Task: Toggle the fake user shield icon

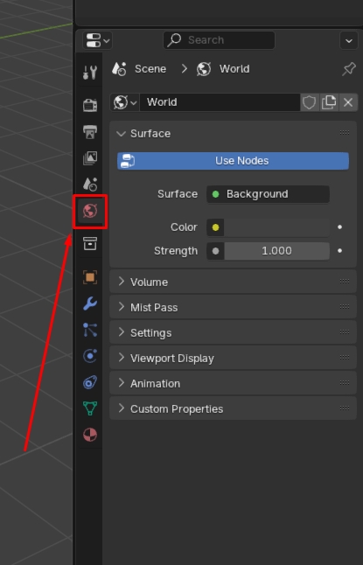Action: click(309, 102)
